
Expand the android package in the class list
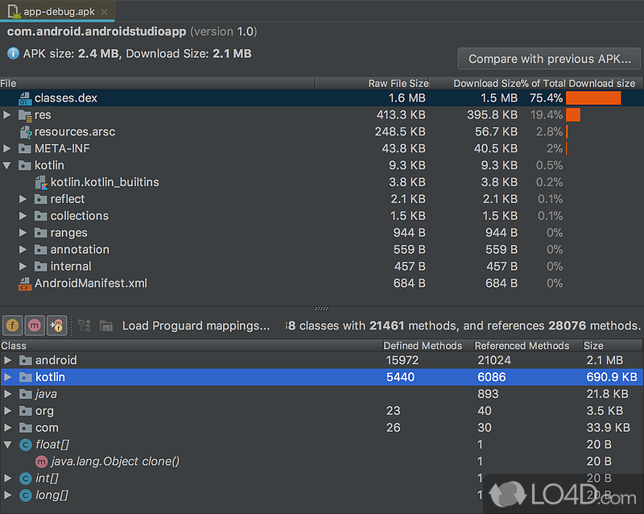point(7,360)
